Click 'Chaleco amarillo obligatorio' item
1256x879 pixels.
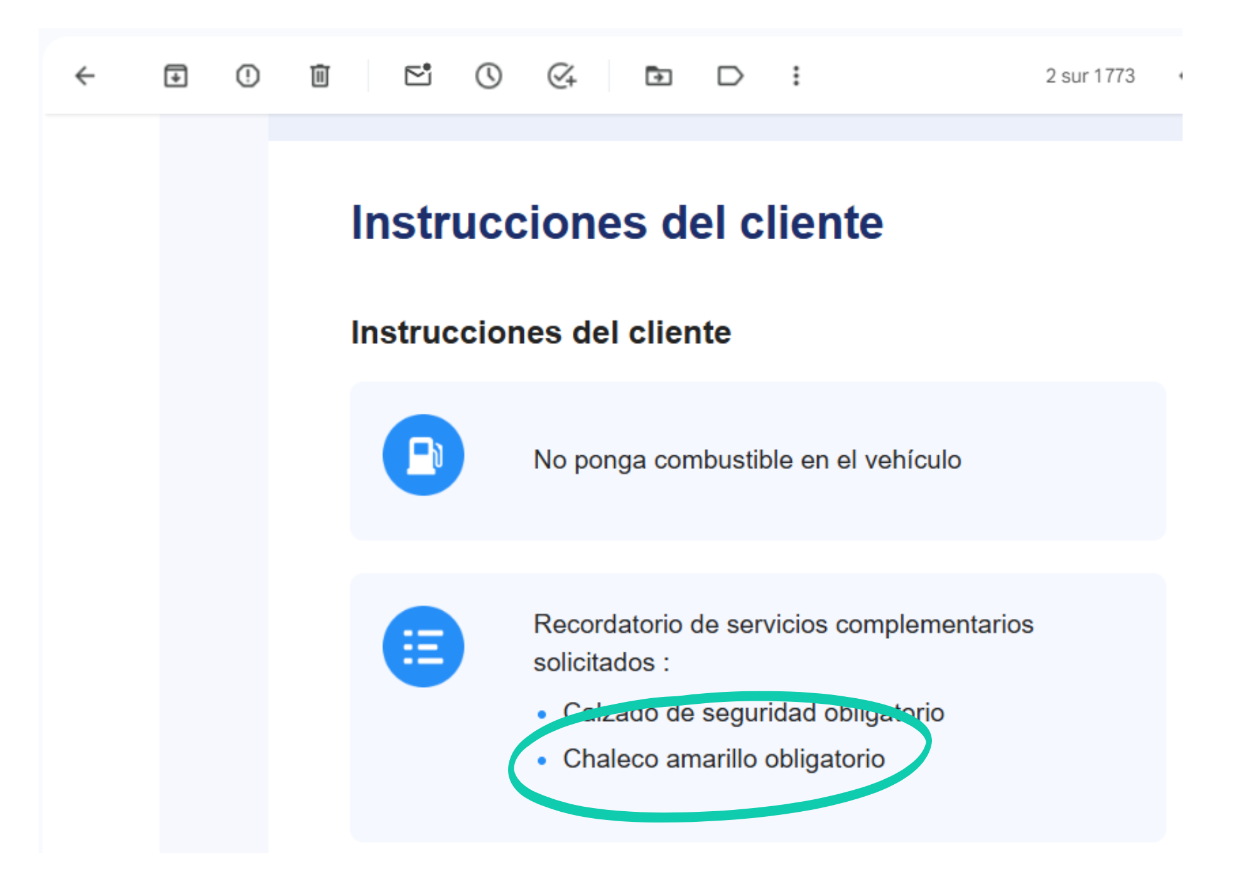pos(724,759)
